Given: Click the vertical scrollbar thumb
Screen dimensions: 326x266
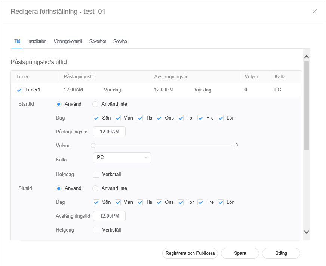Looking at the screenshot, I should [306, 106].
